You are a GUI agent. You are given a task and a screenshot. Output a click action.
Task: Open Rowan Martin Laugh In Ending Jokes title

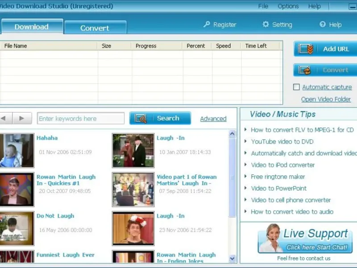coord(186,258)
